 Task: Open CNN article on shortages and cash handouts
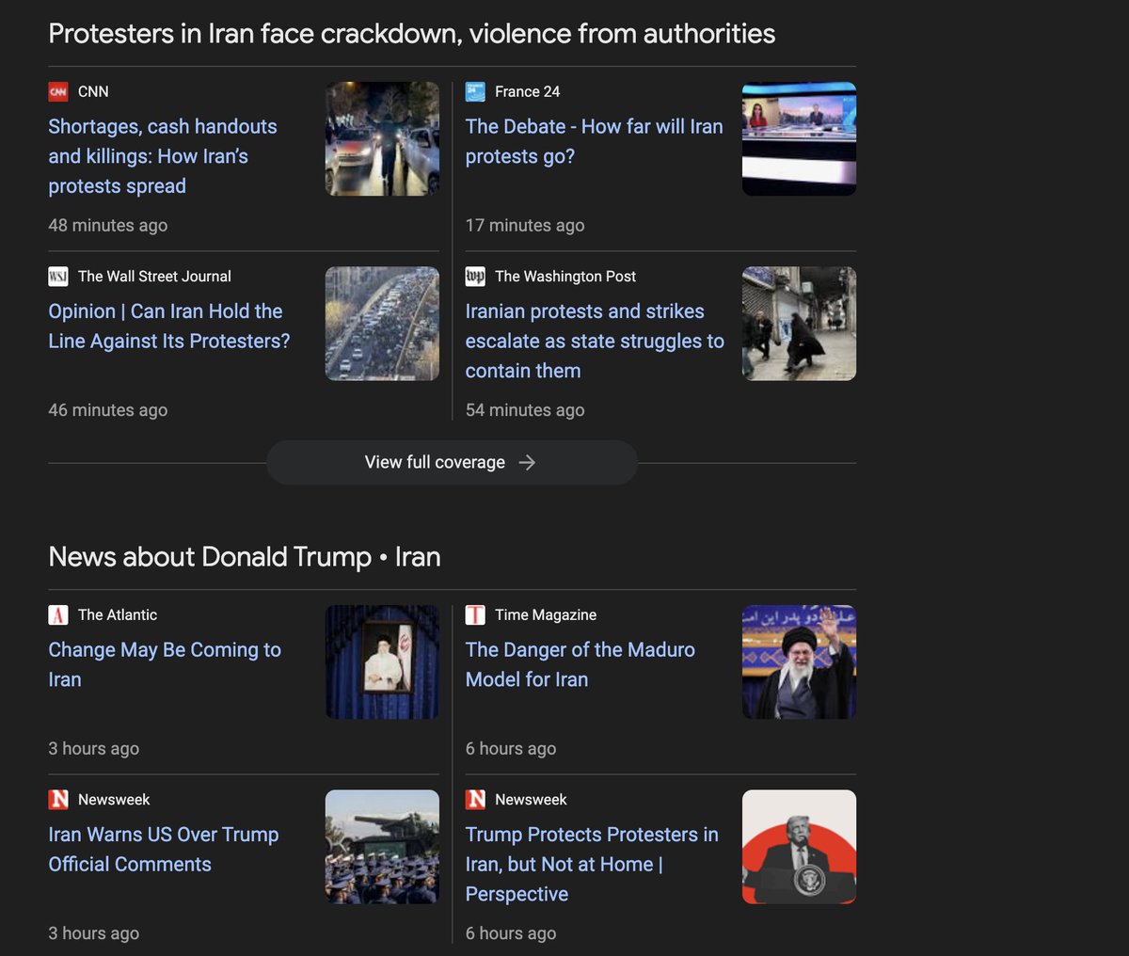(163, 156)
